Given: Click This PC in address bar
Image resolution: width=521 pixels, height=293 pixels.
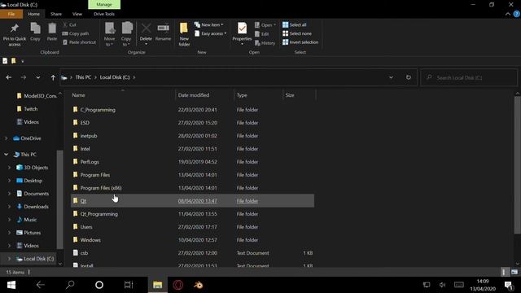Looking at the screenshot, I should 83,77.
